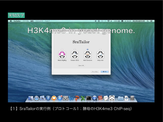
Task: Open Finder from the Dock
Action: pos(31,98)
